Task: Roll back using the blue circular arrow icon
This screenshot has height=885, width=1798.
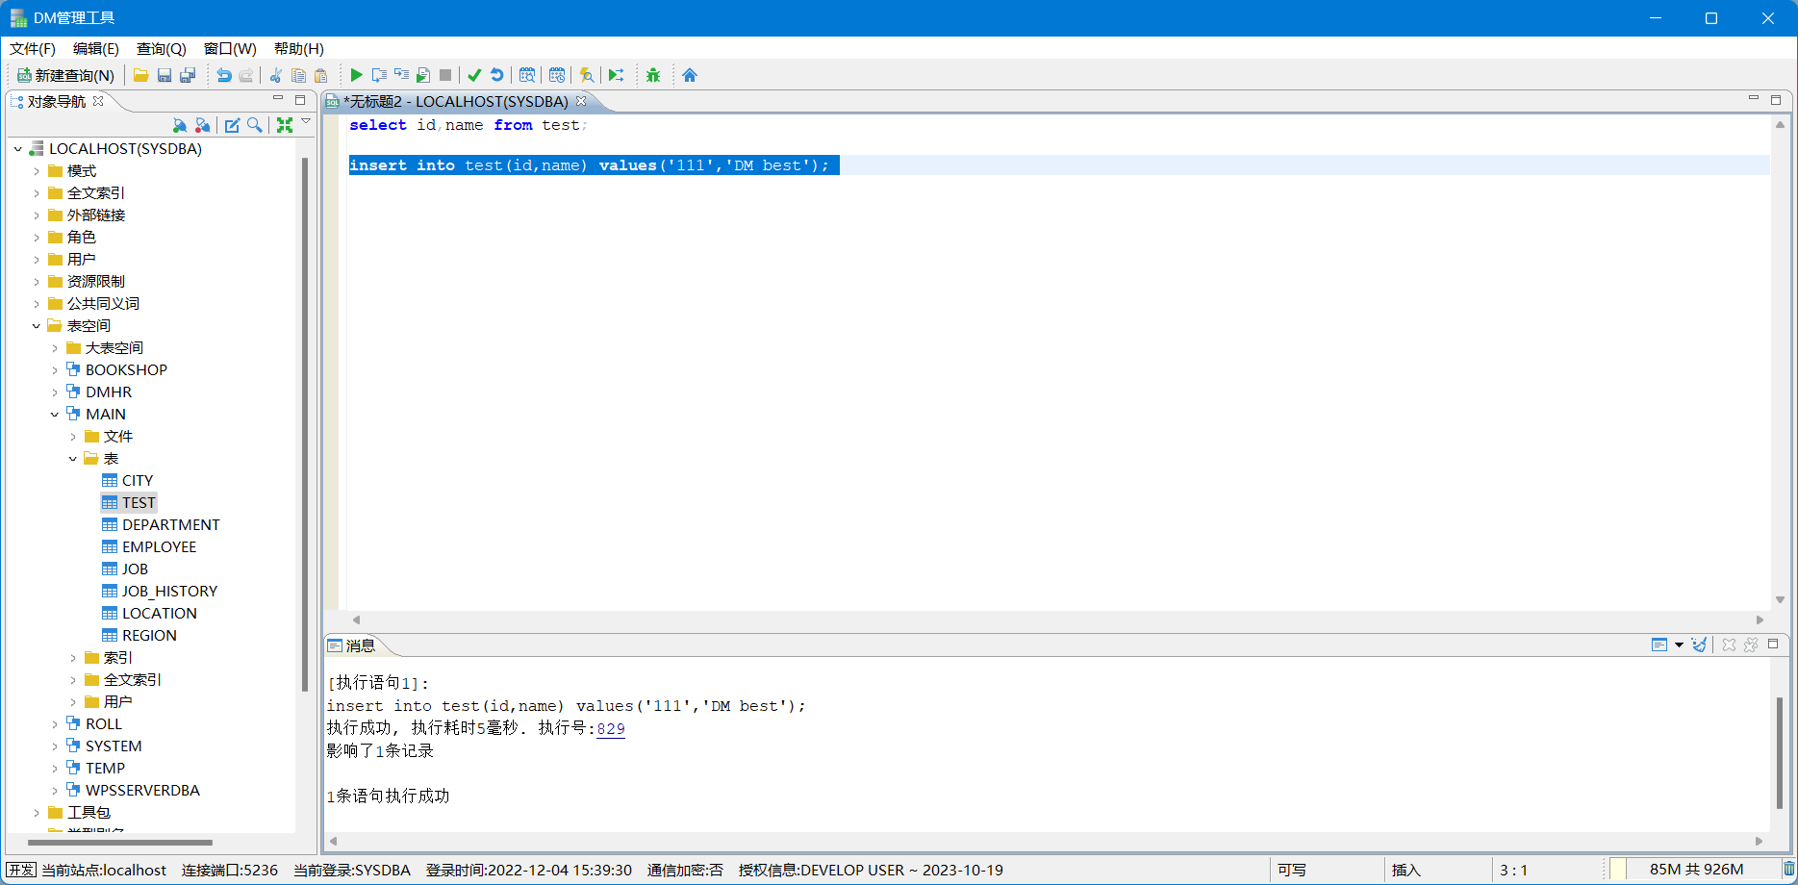Action: tap(496, 75)
